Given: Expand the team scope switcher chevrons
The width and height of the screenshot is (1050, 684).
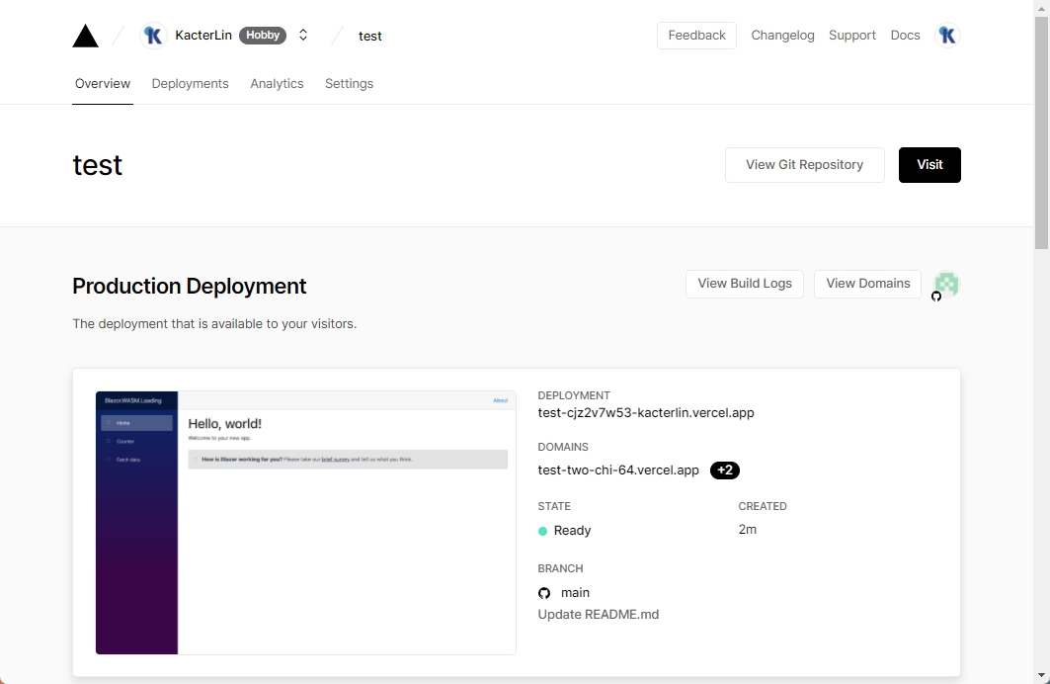Looking at the screenshot, I should coord(303,36).
